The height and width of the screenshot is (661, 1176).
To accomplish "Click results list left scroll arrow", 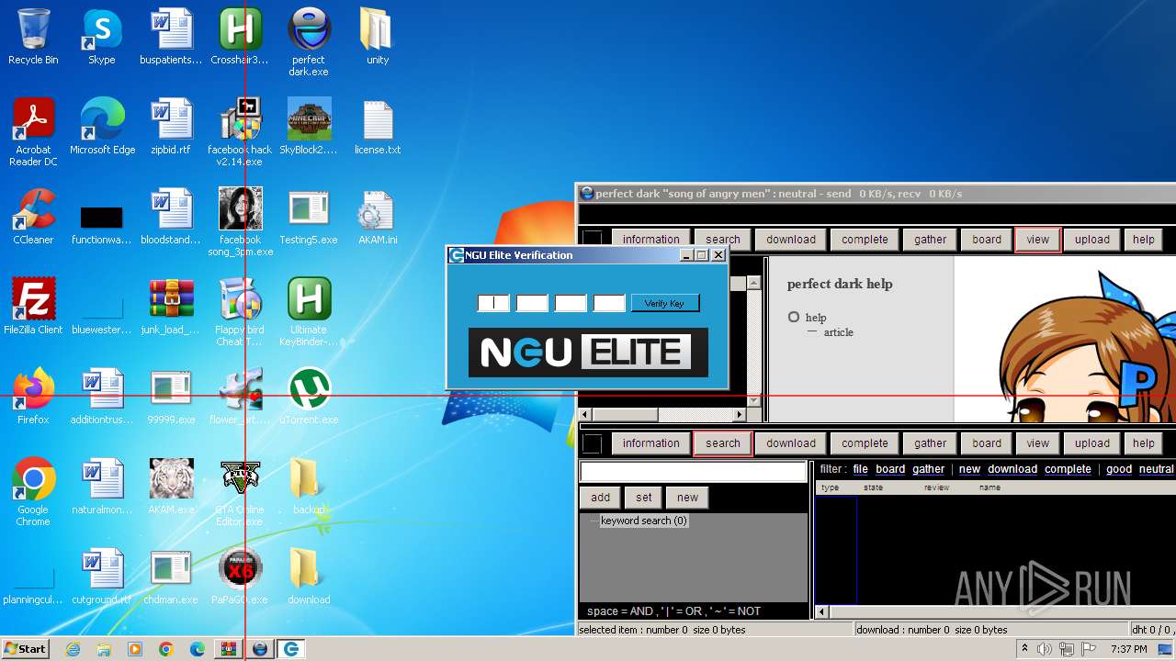I will click(x=823, y=611).
